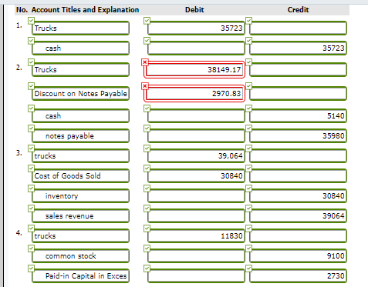The image size is (368, 287).
Task: Click the green check icon beside 2730 credit
Action: click(x=248, y=269)
